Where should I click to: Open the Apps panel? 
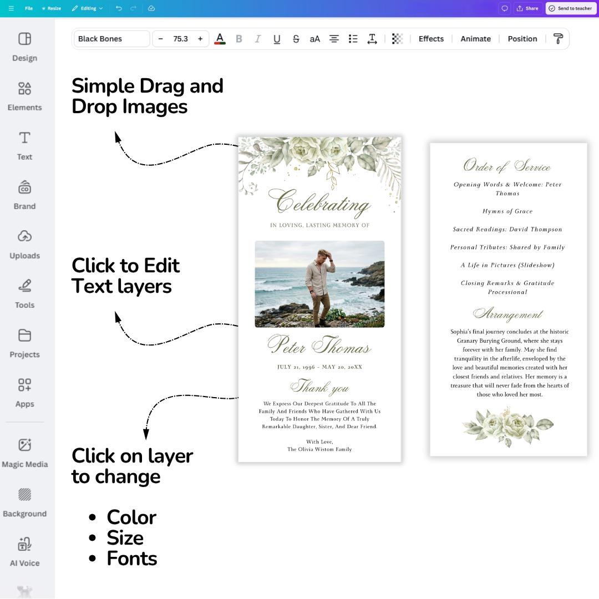[24, 393]
